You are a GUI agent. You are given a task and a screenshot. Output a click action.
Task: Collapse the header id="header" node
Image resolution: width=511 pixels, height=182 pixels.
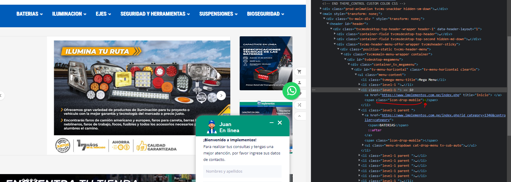[328, 23]
